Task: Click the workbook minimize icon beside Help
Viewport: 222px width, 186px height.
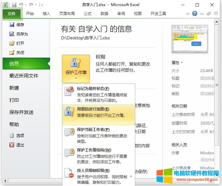Action: coord(202,14)
